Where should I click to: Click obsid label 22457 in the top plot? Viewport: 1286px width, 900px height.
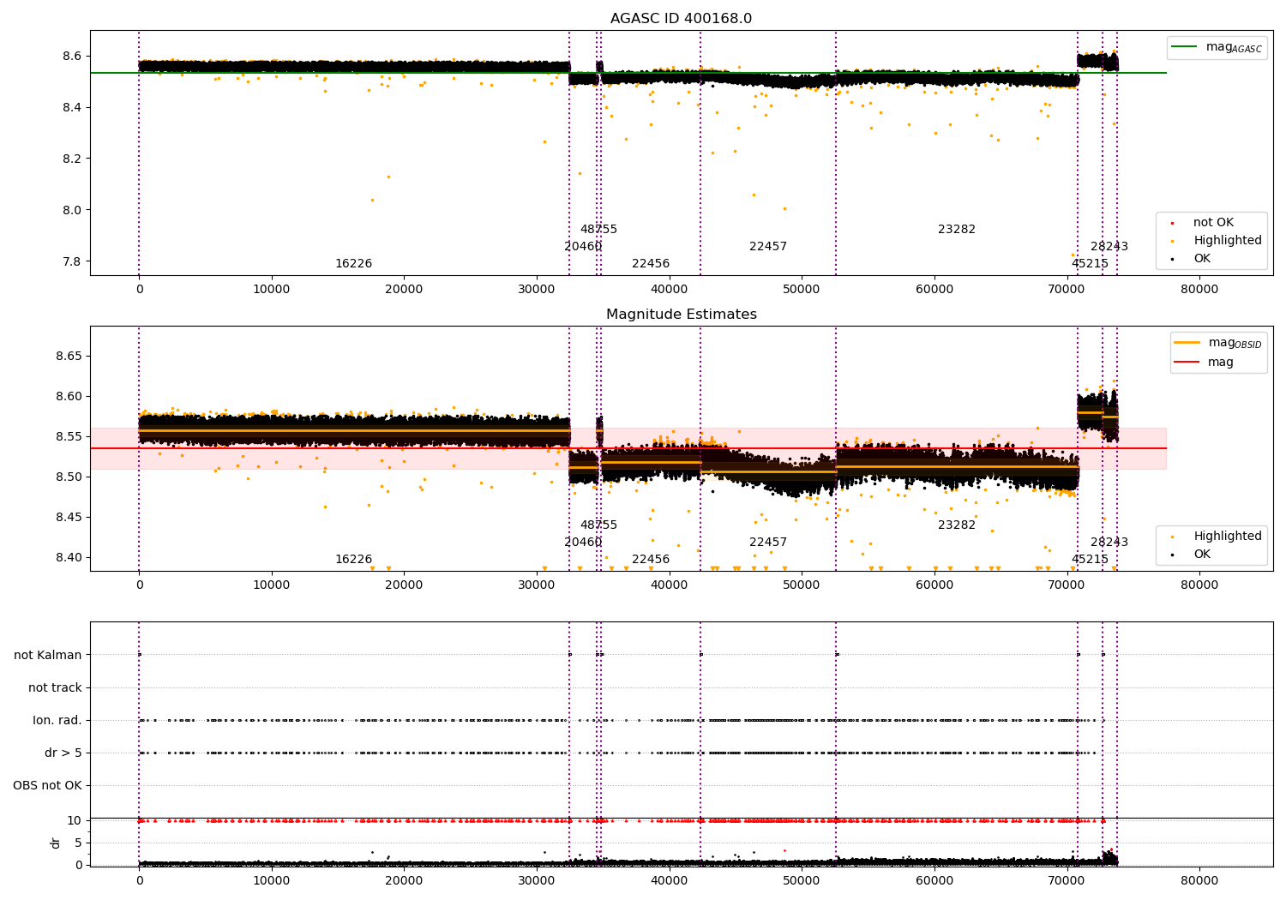(x=768, y=247)
